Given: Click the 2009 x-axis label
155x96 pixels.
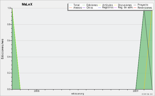Looking at the screenshot, I should pyautogui.click(x=136, y=91).
